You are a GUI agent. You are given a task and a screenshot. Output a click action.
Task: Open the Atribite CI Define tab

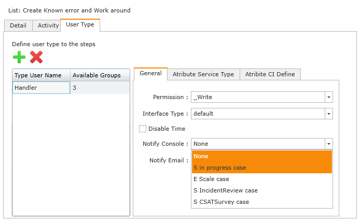[270, 74]
